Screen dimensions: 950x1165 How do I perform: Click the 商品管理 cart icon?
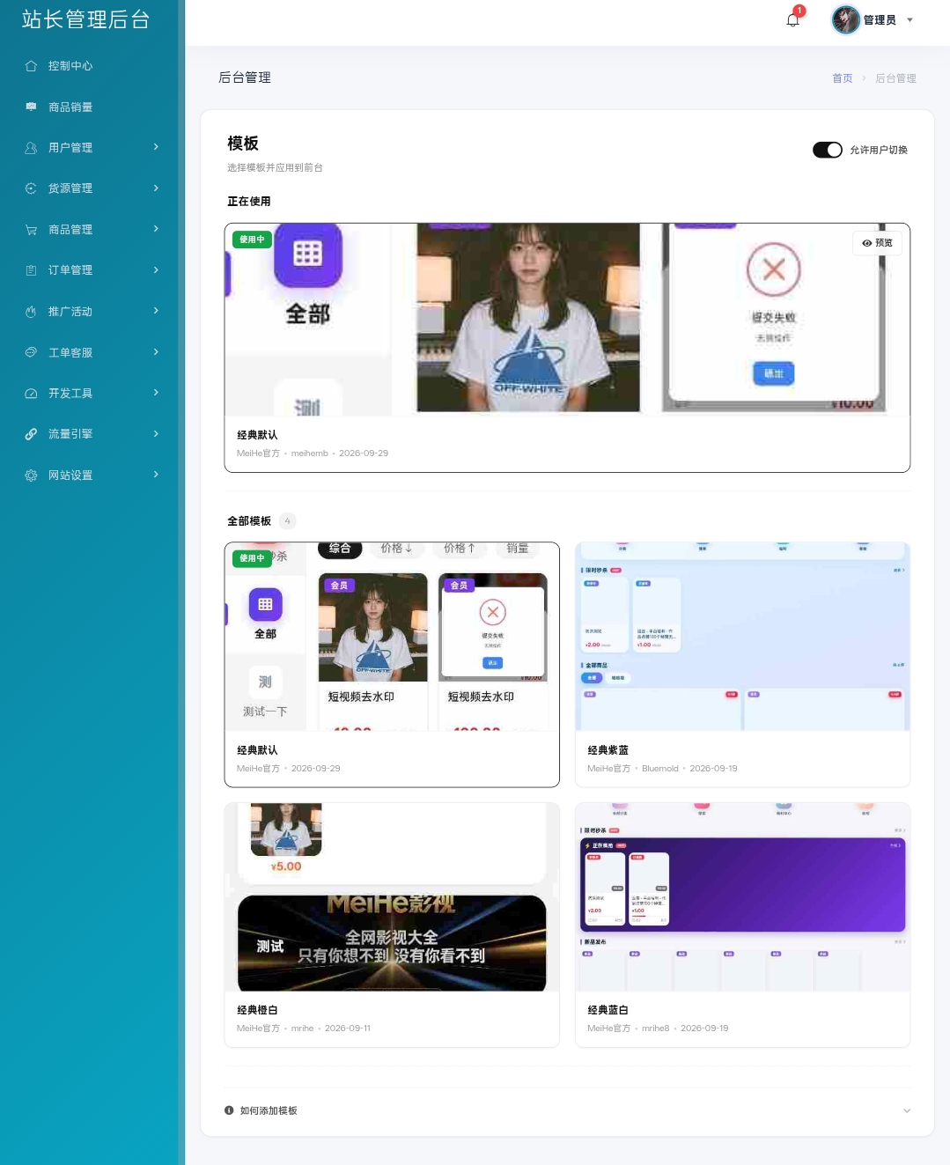point(31,230)
